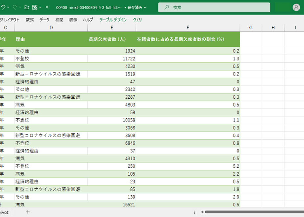The width and height of the screenshot is (304, 217).
Task: Expand the dropdown beside the table filter icon
Action: click(x=40, y=7)
